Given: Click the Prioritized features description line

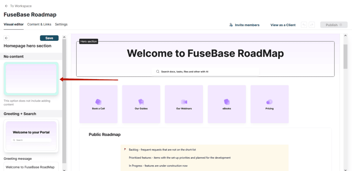Looking at the screenshot, I should (x=180, y=158).
